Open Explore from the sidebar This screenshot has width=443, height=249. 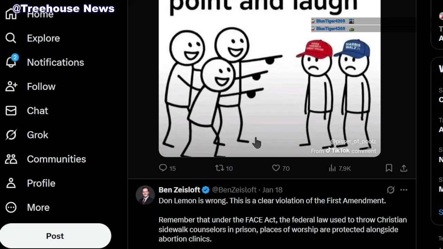tap(43, 38)
